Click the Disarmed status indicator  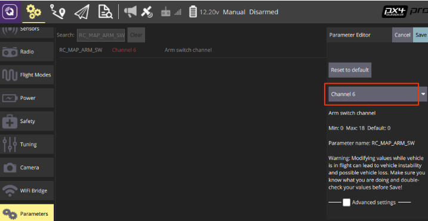[263, 12]
